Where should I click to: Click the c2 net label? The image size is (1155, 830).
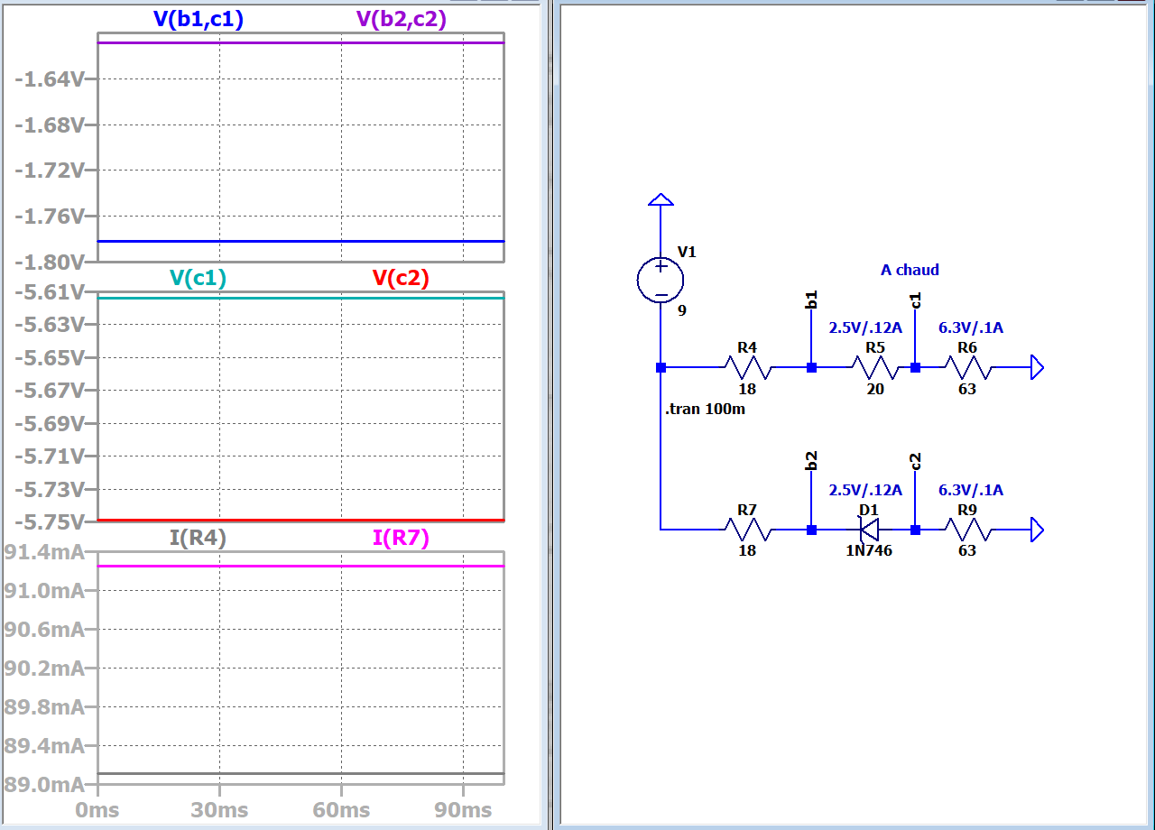pos(915,461)
